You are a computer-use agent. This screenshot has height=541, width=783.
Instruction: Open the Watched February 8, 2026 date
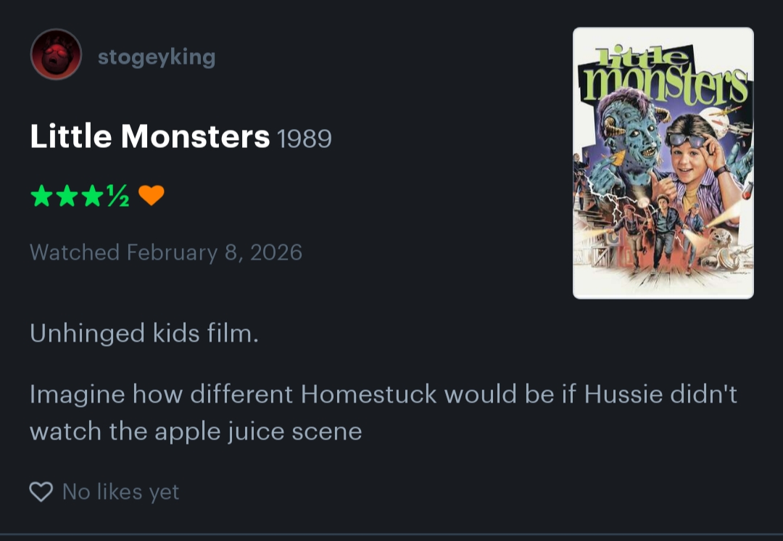[166, 252]
